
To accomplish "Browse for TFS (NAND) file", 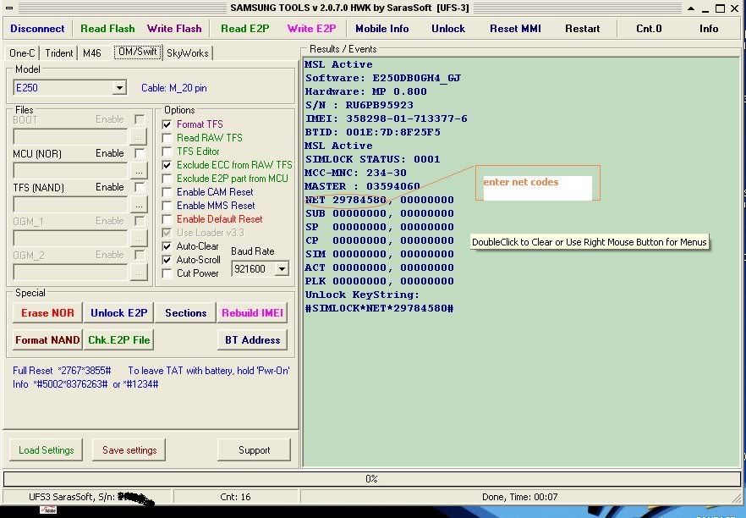I will [139, 205].
